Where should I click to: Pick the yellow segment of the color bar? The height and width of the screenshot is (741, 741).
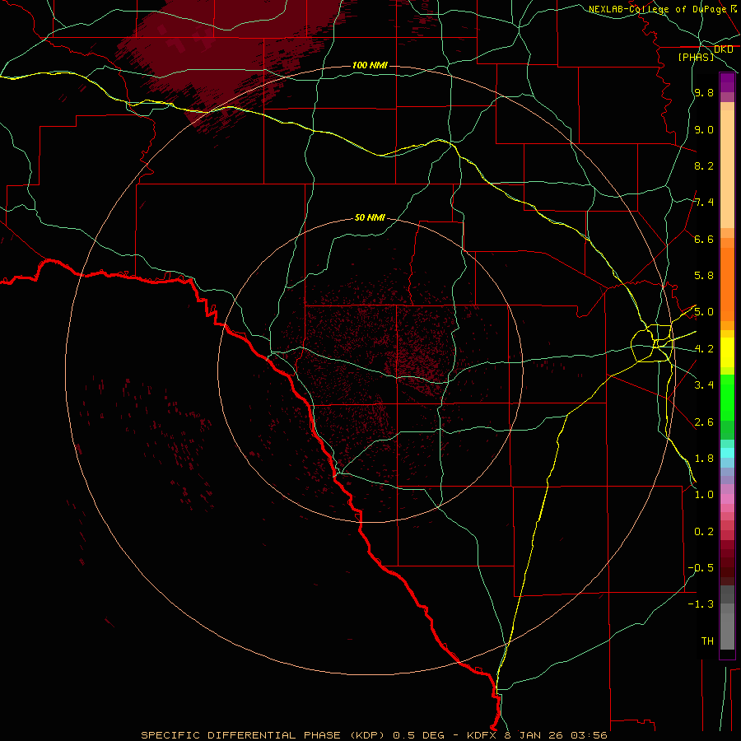[727, 352]
